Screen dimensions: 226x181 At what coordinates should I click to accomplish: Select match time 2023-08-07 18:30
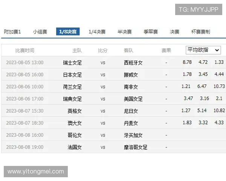(25, 123)
